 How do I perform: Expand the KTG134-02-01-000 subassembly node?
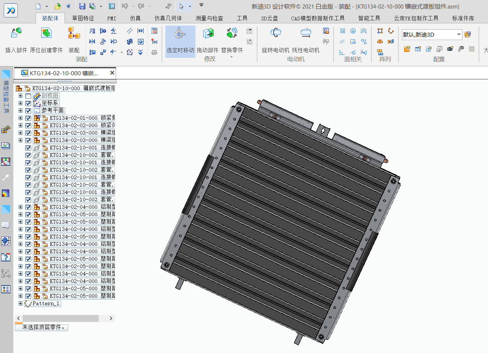[20, 118]
